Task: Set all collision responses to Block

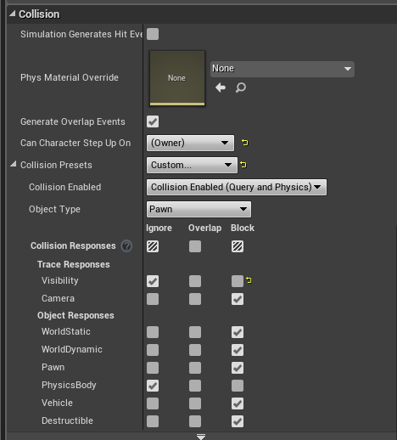Action: 238,246
